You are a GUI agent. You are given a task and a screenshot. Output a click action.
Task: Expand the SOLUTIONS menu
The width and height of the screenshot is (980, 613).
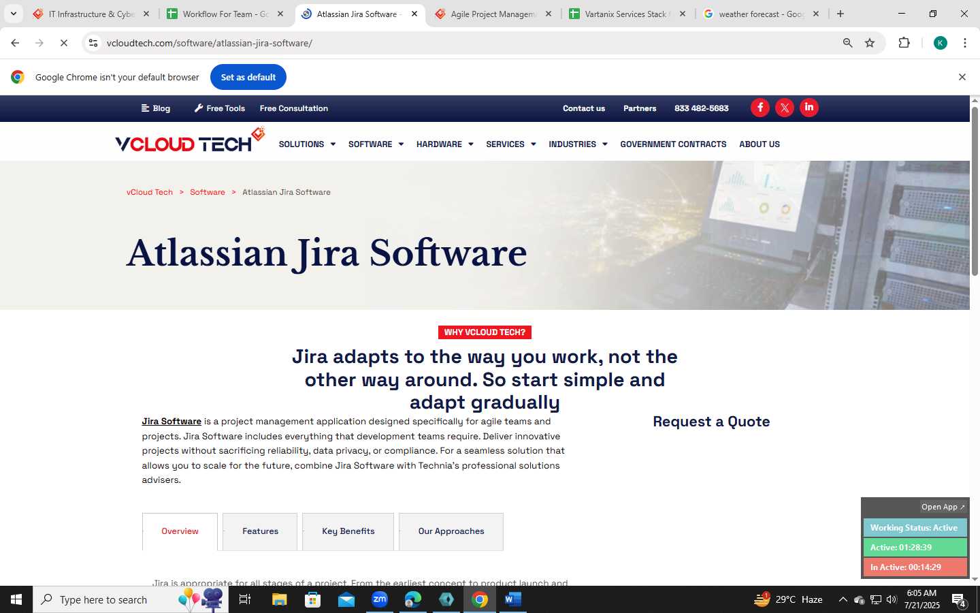point(307,144)
